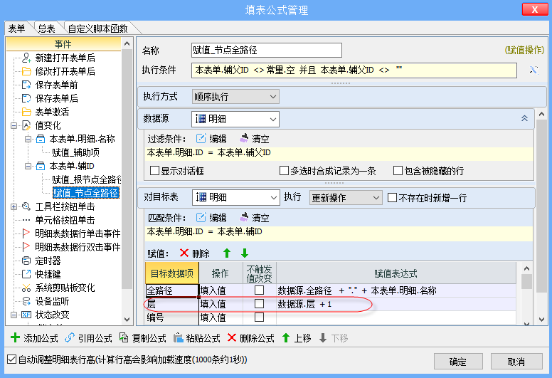Click the 工具栏按钮单击 icon
Image resolution: width=552 pixels, height=378 pixels.
click(x=26, y=206)
